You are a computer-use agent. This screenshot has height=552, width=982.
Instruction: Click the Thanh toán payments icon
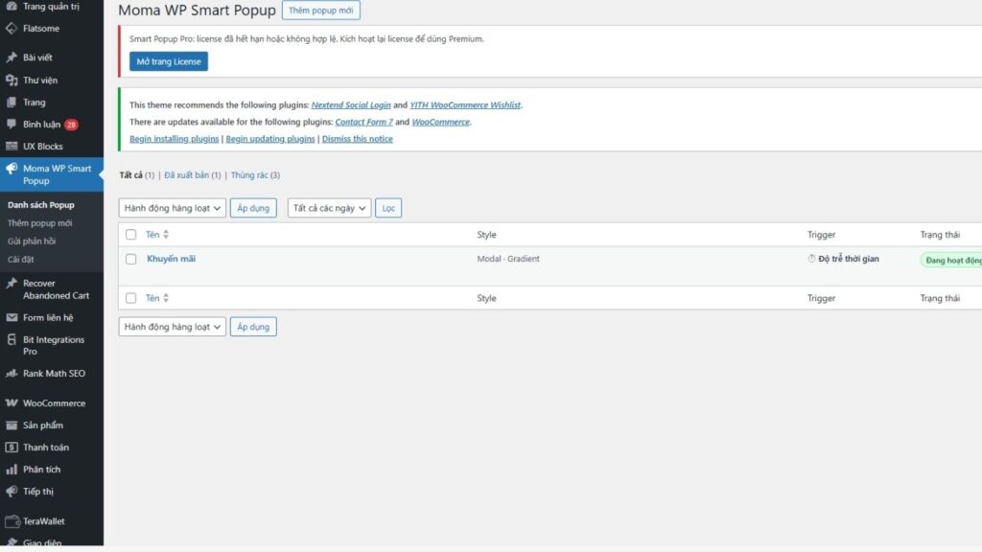pos(12,447)
